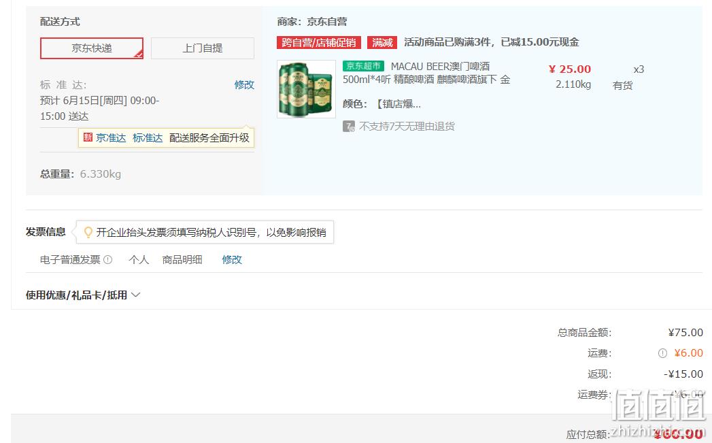This screenshot has height=443, width=712.
Task: Click the 电子普通发票 invoice type text
Action: click(70, 259)
